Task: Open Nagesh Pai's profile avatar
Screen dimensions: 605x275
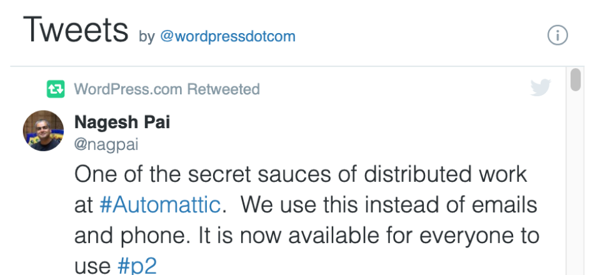Action: pyautogui.click(x=44, y=131)
